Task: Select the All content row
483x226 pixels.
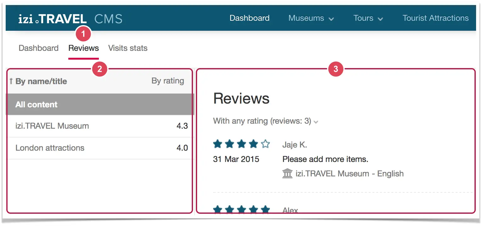Action: (100, 105)
